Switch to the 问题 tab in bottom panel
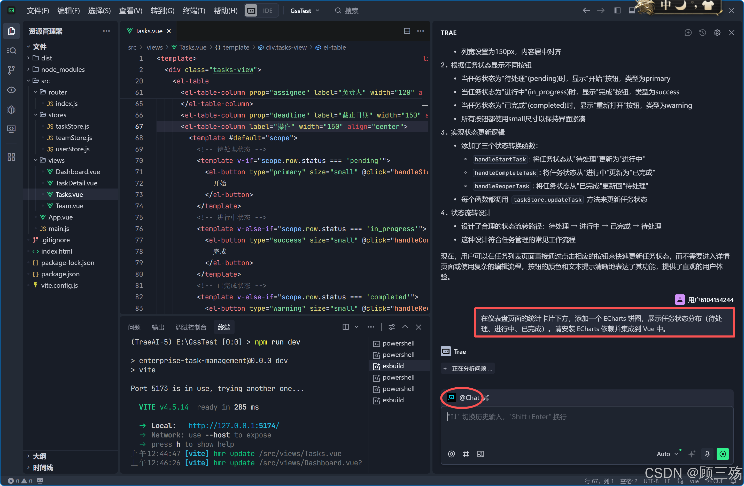 pos(134,327)
